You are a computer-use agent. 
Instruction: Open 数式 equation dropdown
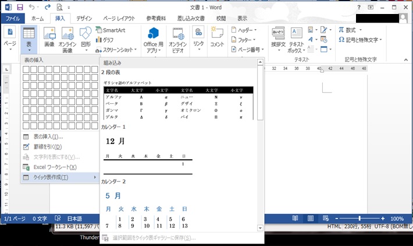click(350, 30)
